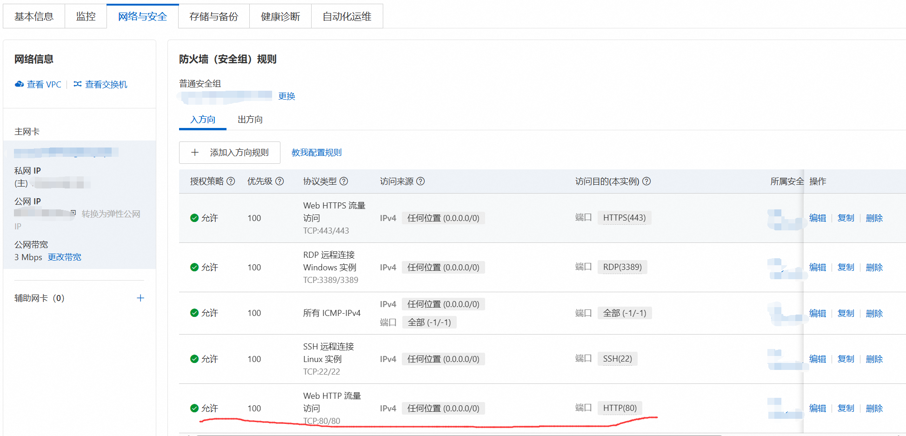Click green allow icon in HTTPS row
Image resolution: width=906 pixels, height=436 pixels.
click(x=194, y=218)
